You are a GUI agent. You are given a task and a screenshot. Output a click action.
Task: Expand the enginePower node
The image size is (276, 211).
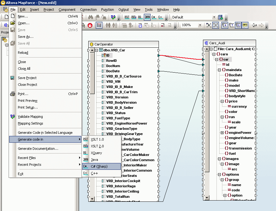222,133
